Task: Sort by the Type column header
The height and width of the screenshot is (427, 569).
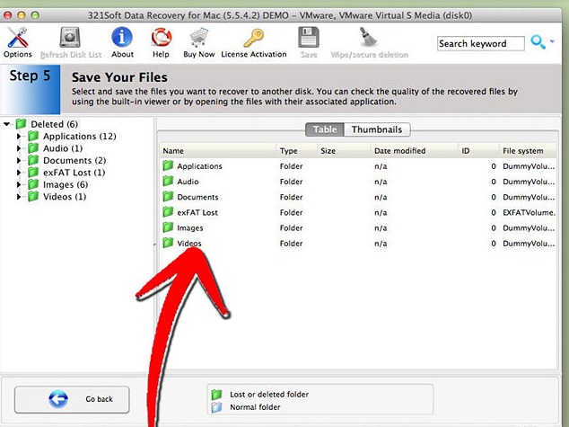Action: coord(297,151)
